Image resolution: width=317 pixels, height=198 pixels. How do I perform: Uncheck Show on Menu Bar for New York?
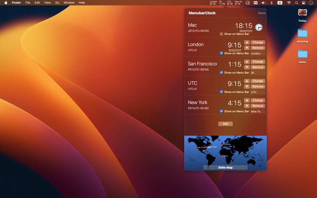coord(221,111)
